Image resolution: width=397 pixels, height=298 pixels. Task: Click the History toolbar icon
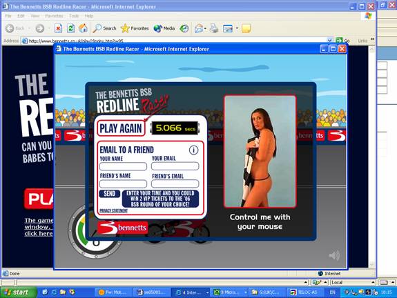184,28
